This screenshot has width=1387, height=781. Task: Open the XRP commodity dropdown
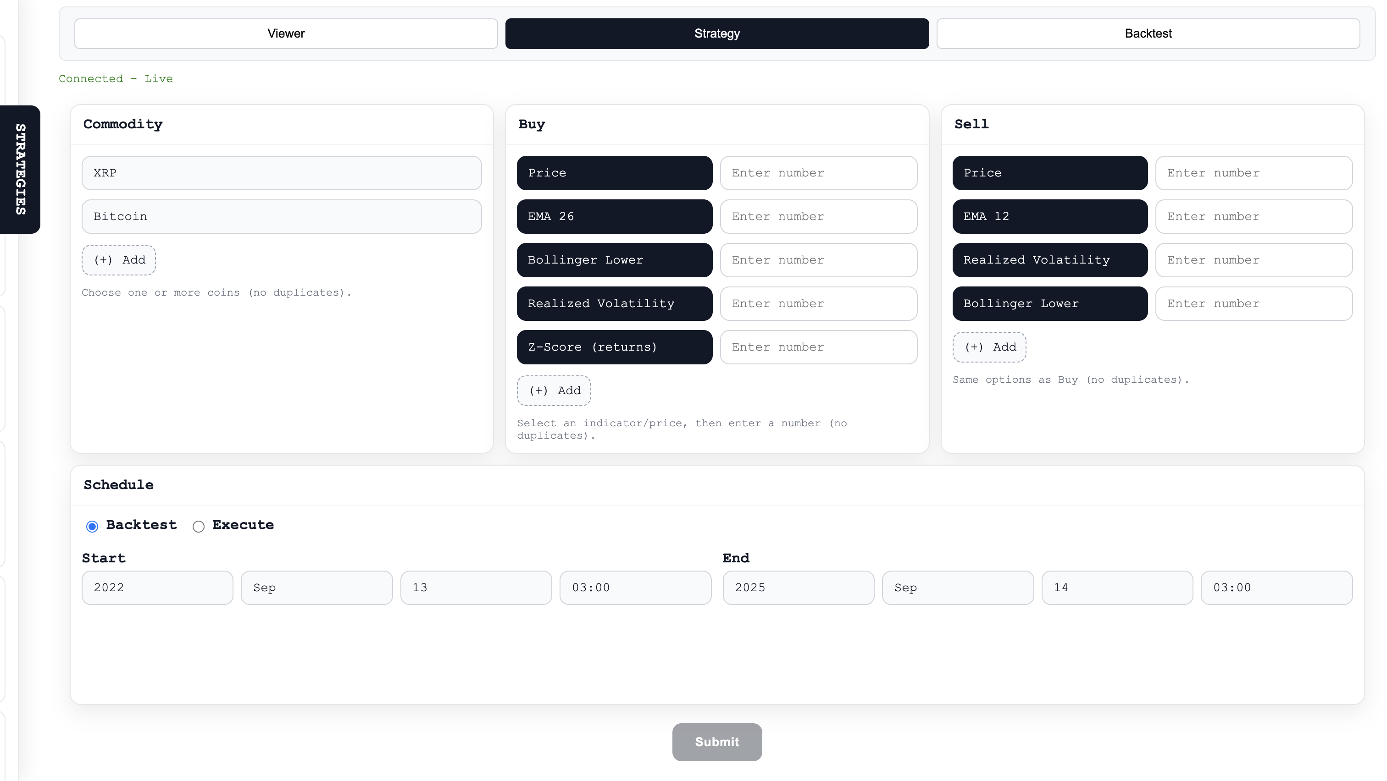[x=282, y=173]
